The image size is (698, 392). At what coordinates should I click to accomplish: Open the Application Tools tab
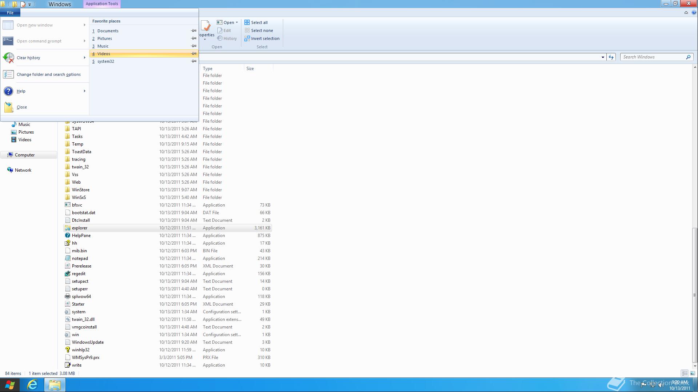pyautogui.click(x=102, y=4)
